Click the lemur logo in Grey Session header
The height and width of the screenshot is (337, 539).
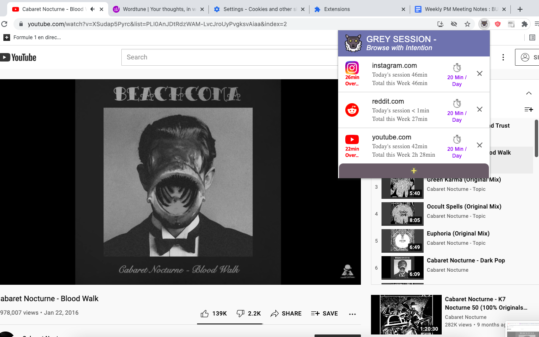[353, 43]
